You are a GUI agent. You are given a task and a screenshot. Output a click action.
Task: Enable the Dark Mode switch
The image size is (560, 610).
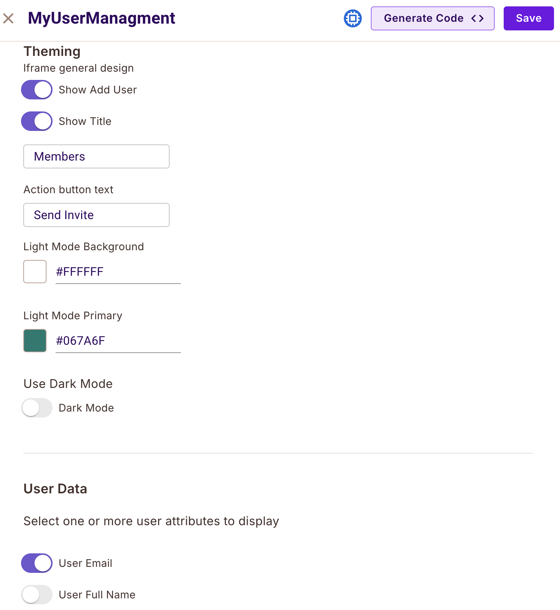click(37, 408)
